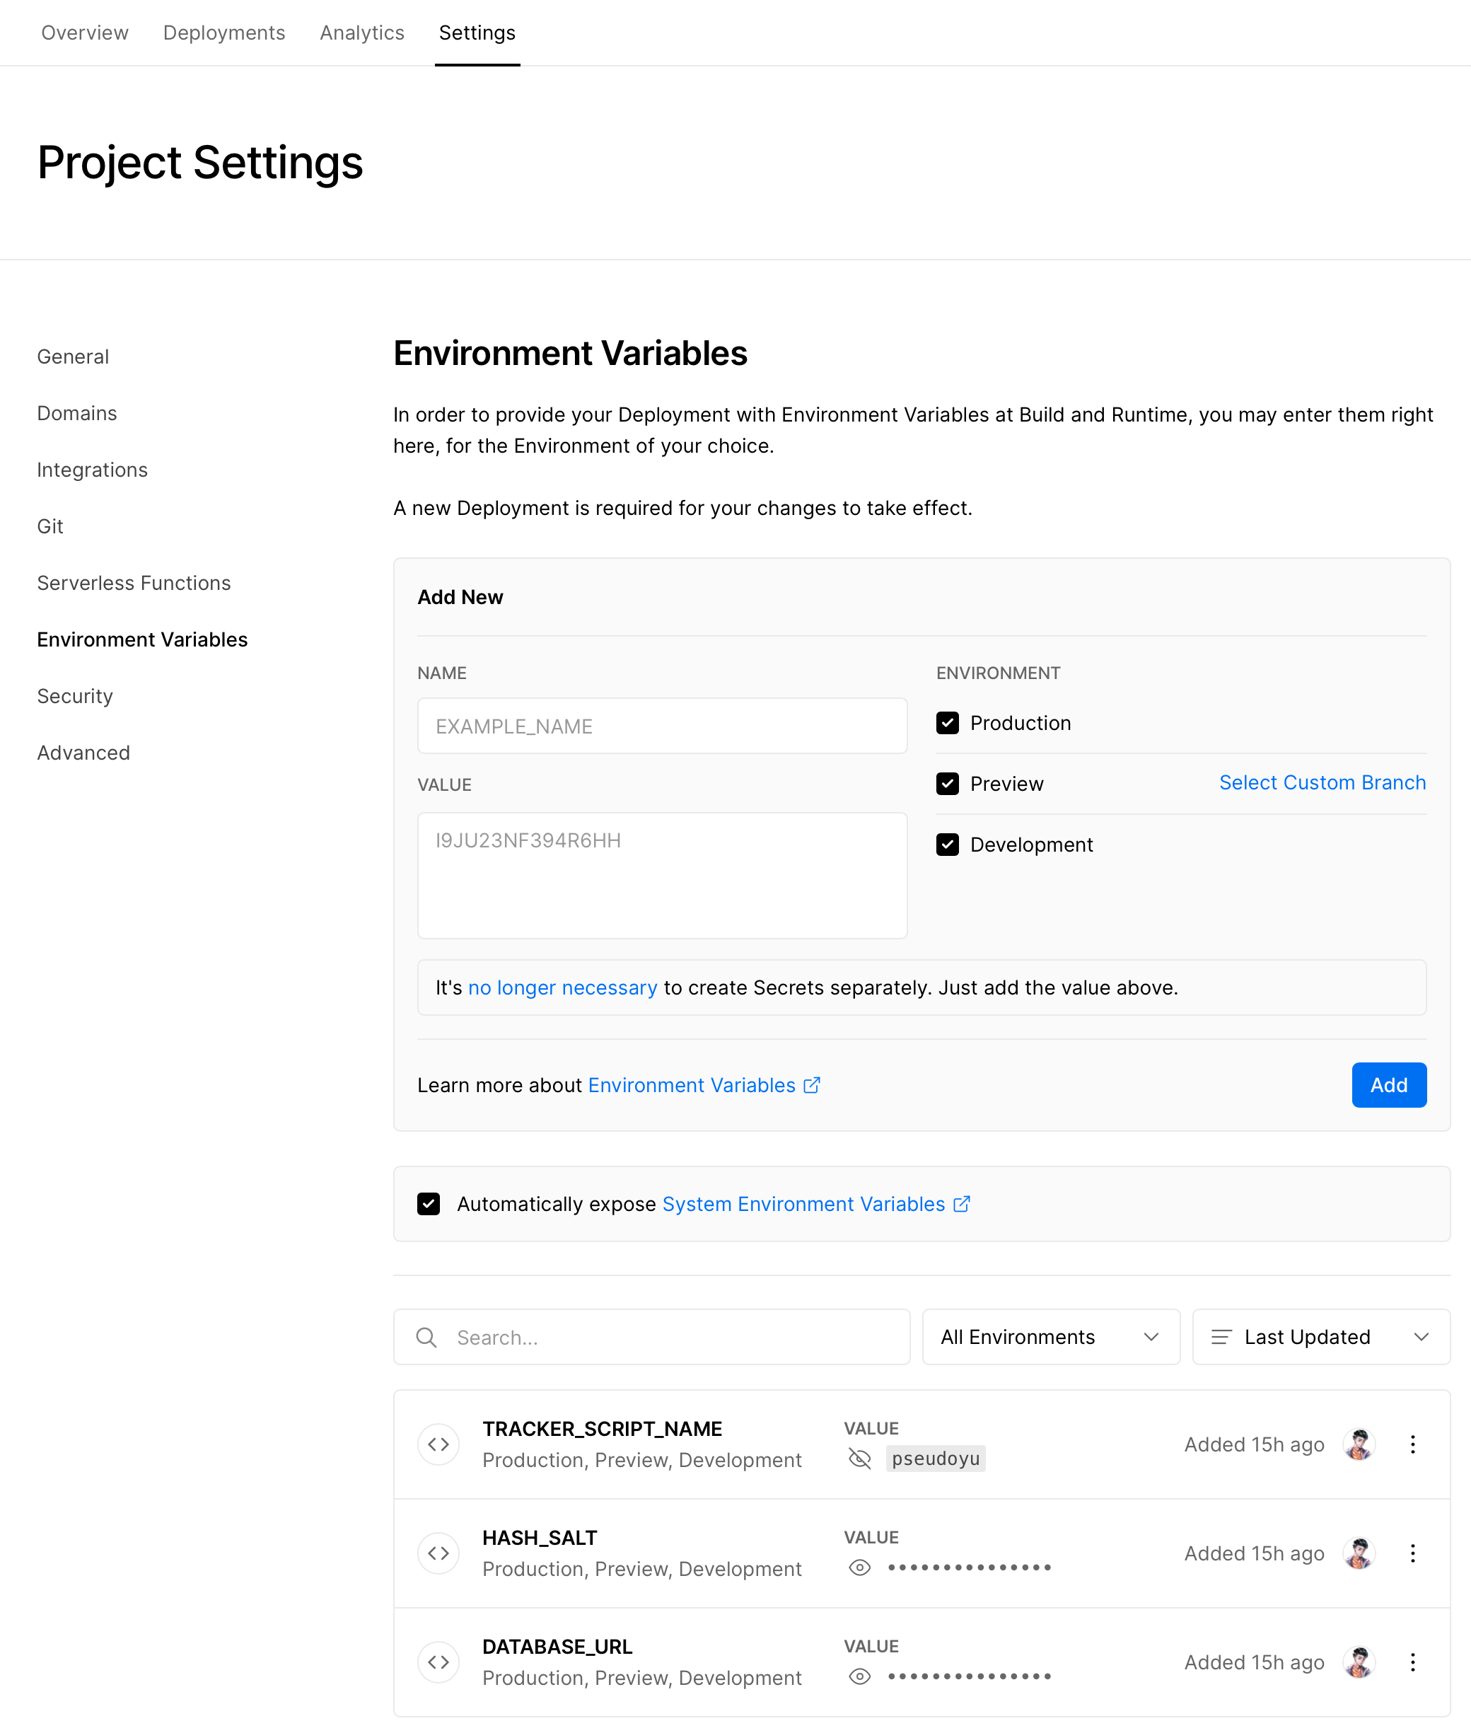Image resolution: width=1471 pixels, height=1733 pixels.
Task: Hide the TRACKER_SCRIPT_NAME value with eye icon
Action: pyautogui.click(x=860, y=1459)
